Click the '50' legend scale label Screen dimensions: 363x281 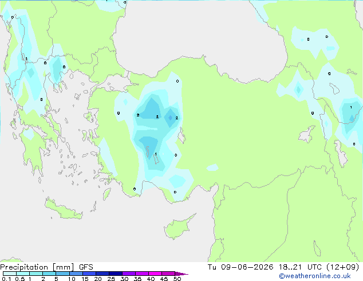point(177,279)
